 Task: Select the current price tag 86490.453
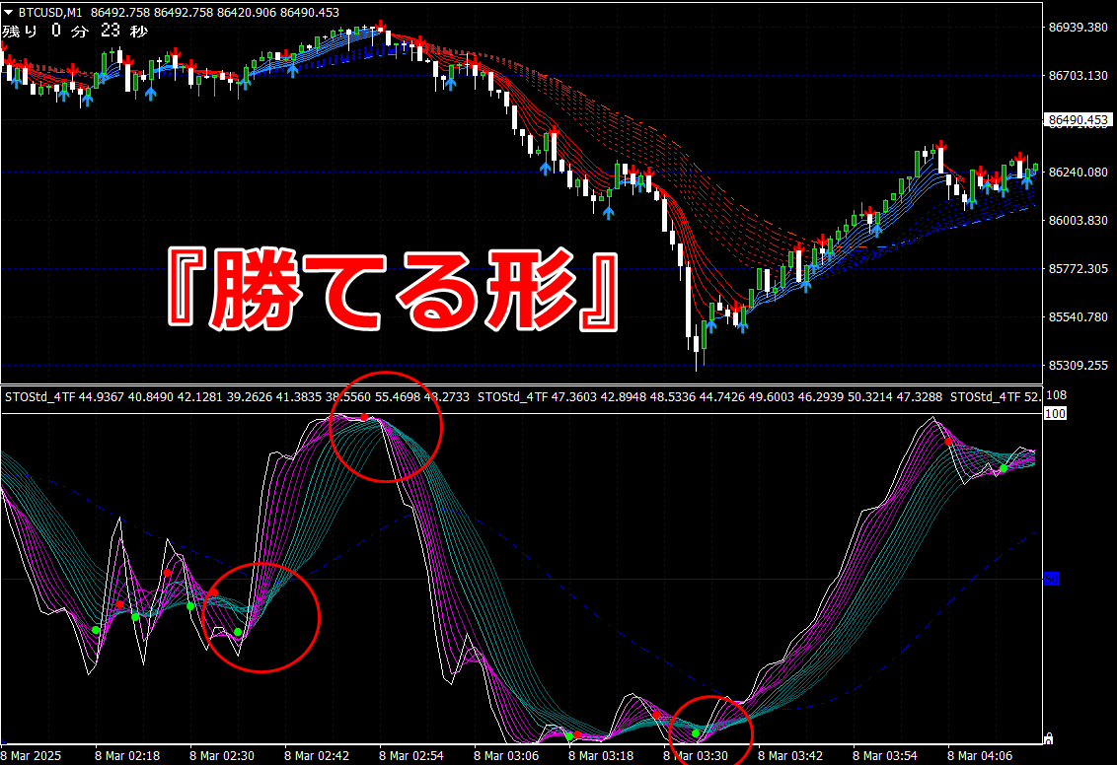(1079, 120)
